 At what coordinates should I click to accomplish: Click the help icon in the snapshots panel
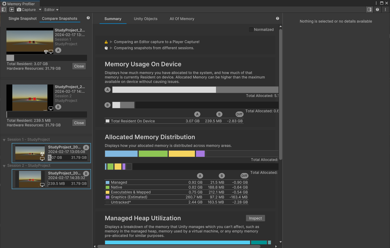88,18
